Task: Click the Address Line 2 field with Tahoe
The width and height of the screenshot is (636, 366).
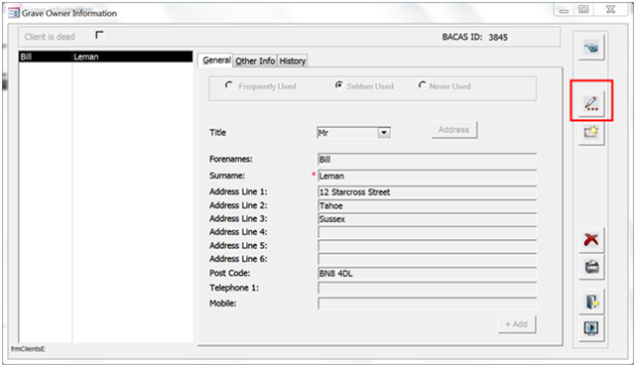Action: [x=427, y=206]
